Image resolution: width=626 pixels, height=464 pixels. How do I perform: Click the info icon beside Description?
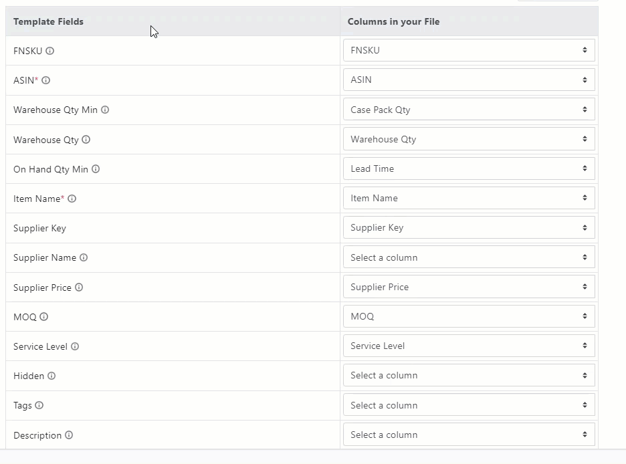coord(69,435)
